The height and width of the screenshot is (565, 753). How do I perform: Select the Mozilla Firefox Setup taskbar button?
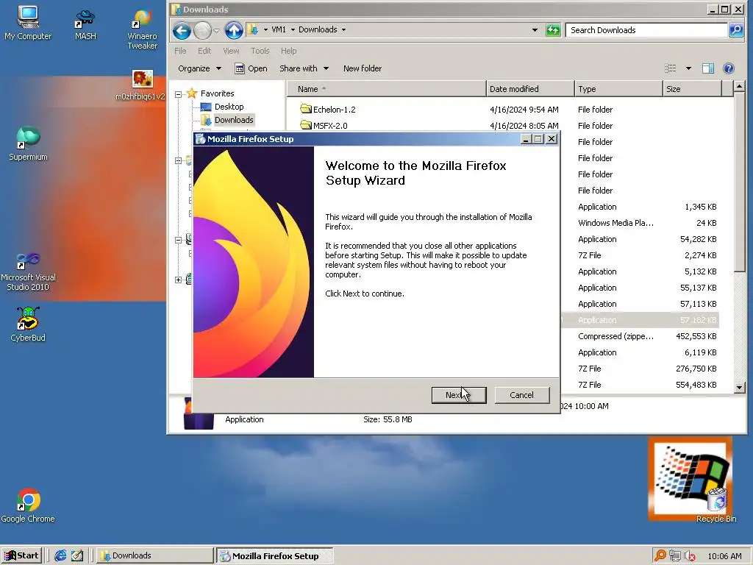(x=274, y=556)
